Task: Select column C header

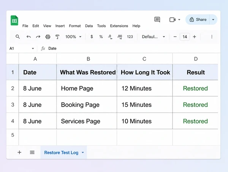Action: click(145, 59)
